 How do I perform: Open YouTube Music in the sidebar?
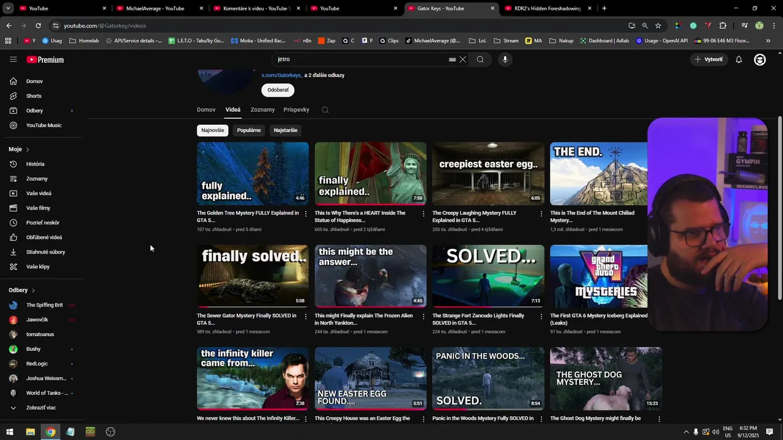(x=43, y=125)
